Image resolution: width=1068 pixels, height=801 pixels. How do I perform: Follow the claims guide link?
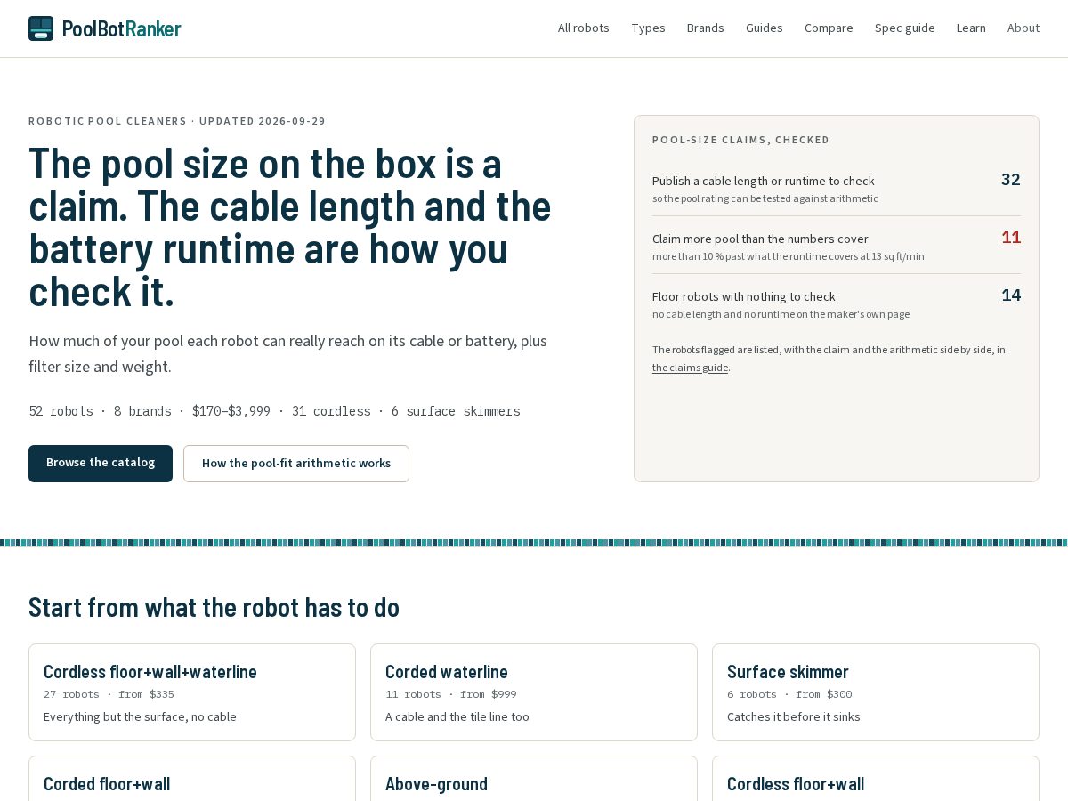[x=690, y=368]
